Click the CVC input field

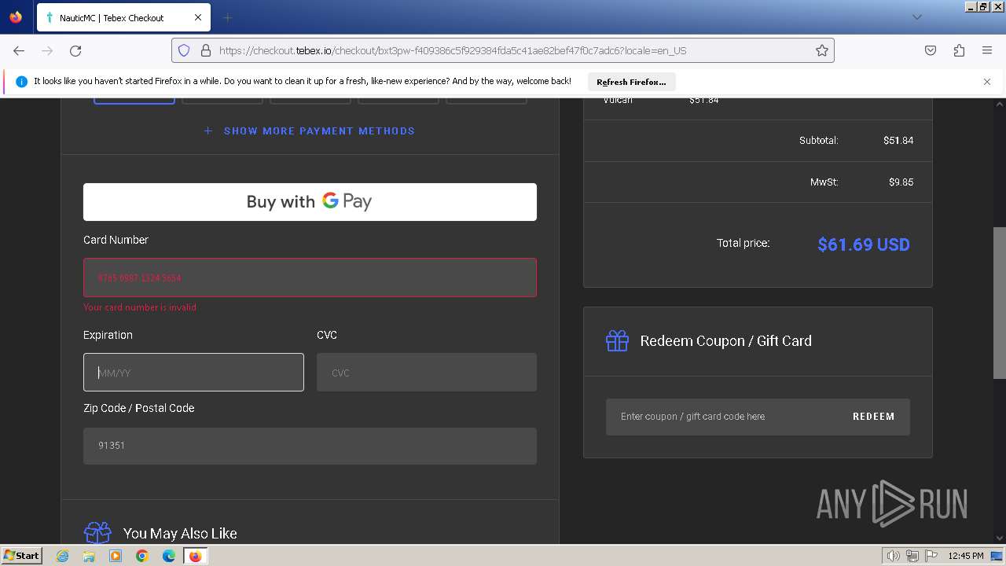[x=427, y=373]
